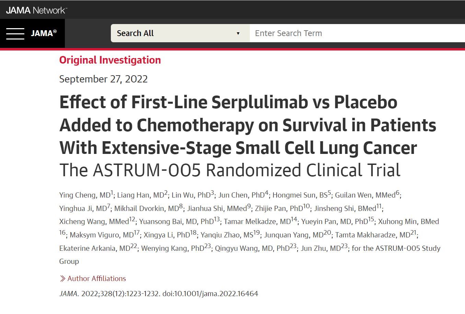Click the Search All dropdown arrow
Screen dimensions: 465x314
pyautogui.click(x=238, y=34)
